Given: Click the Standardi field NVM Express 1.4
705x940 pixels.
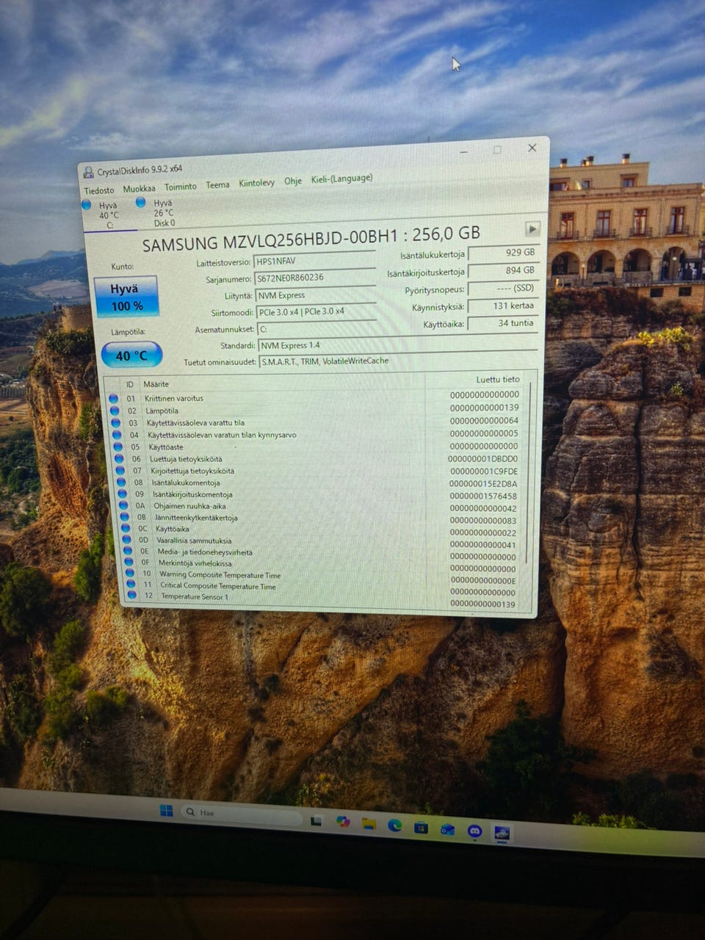Looking at the screenshot, I should pos(397,343).
